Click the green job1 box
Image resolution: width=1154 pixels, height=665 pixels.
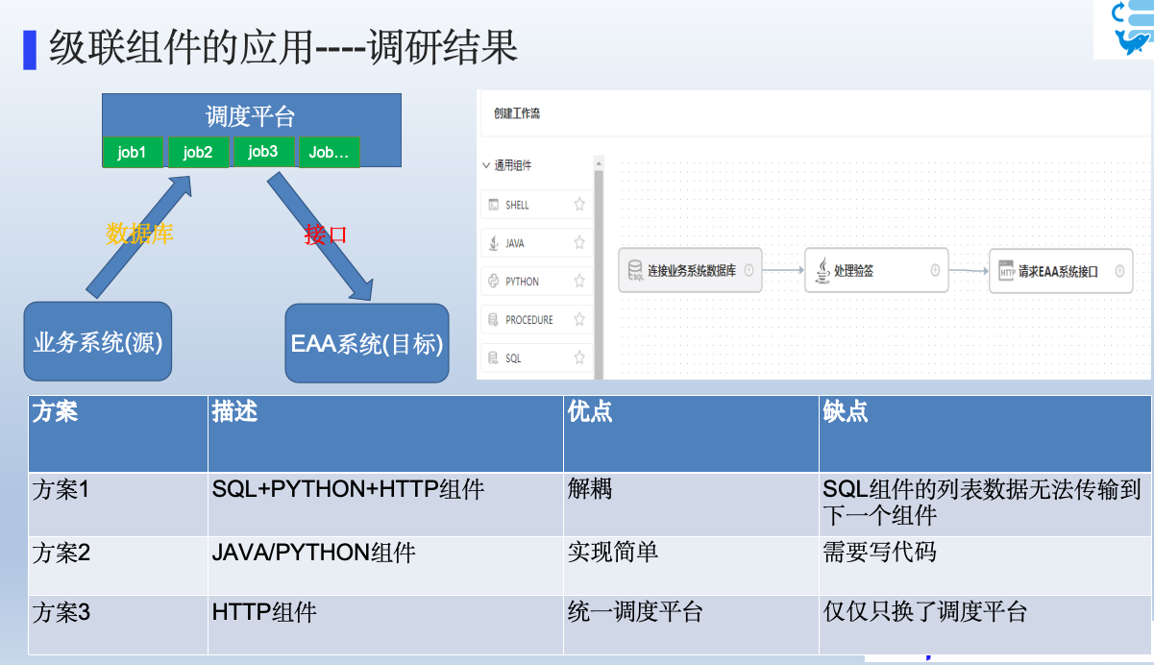pyautogui.click(x=132, y=152)
